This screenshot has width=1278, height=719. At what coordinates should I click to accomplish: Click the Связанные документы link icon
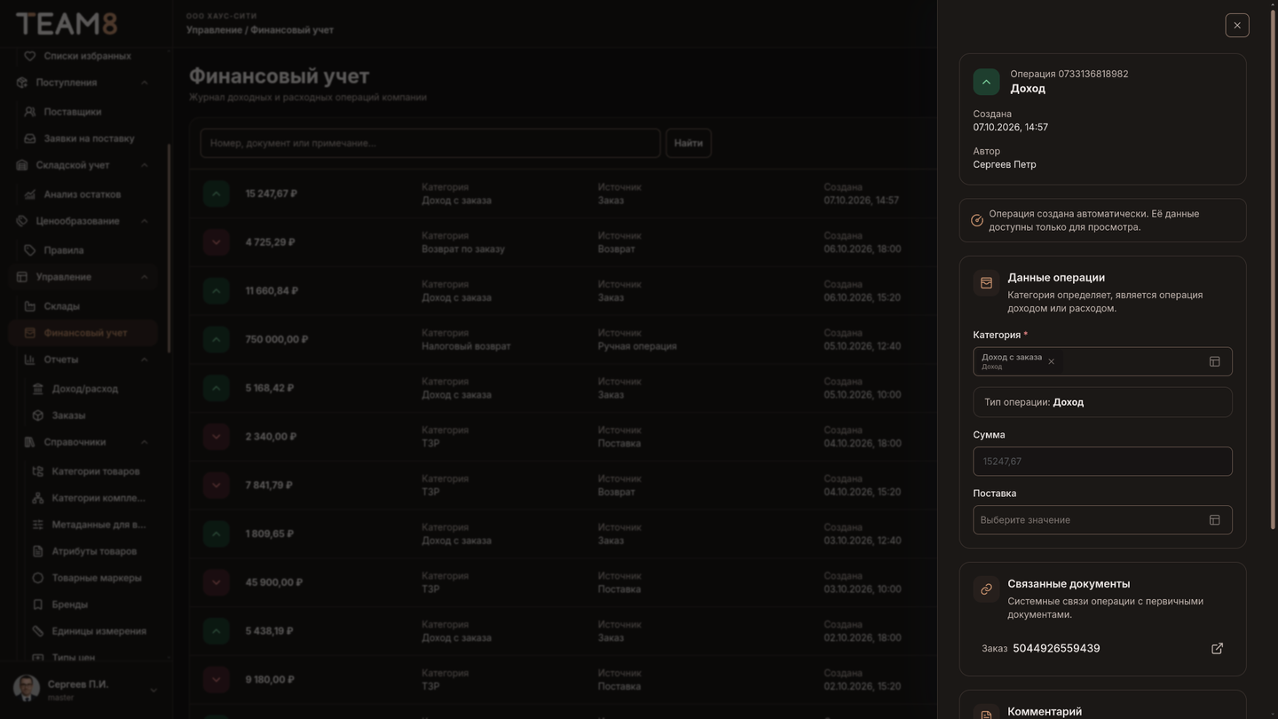point(986,589)
